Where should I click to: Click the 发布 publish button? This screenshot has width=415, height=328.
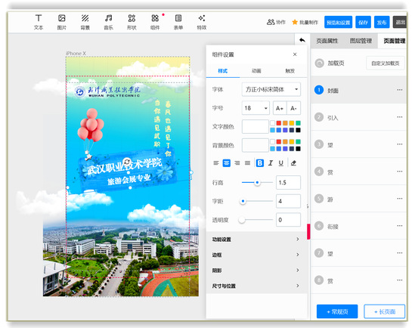click(382, 22)
